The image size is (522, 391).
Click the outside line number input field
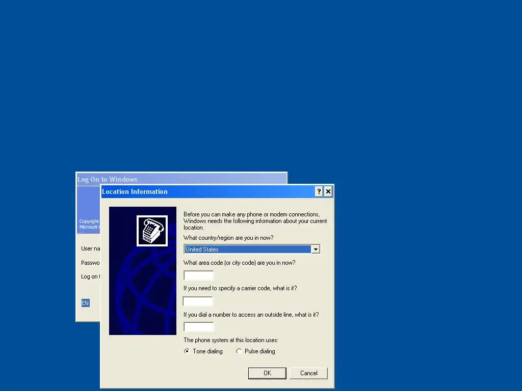[x=198, y=327]
